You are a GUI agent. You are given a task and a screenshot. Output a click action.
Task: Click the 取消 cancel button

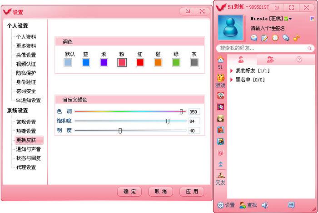[x=161, y=192]
